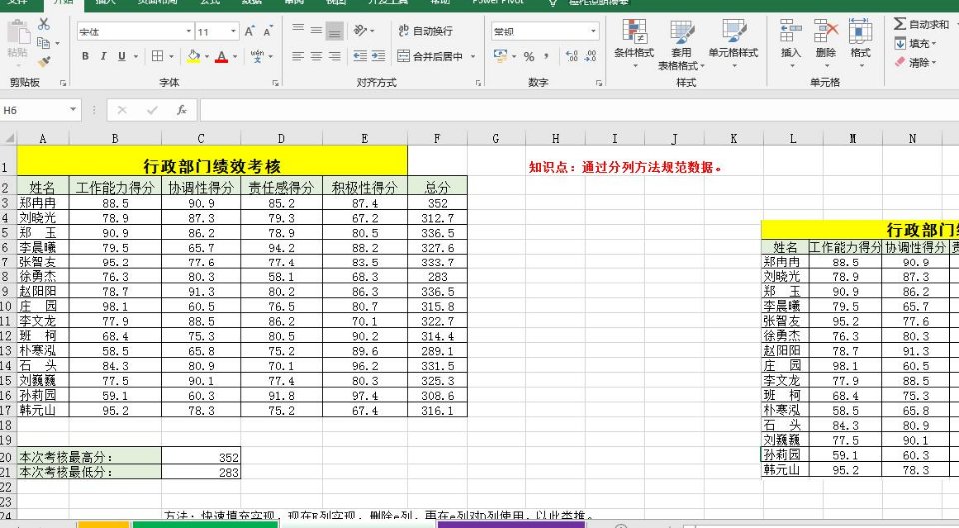Image resolution: width=959 pixels, height=528 pixels.
Task: Select column B header
Action: (x=115, y=138)
